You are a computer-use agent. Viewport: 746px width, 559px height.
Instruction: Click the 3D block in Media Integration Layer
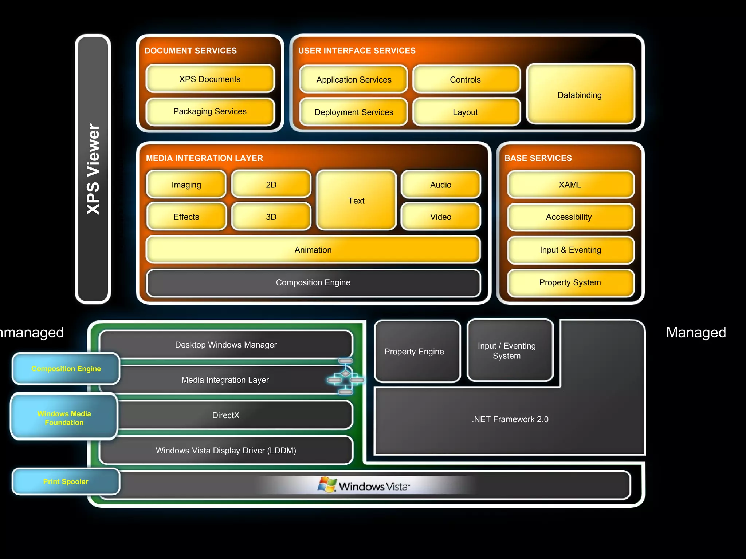click(x=271, y=217)
